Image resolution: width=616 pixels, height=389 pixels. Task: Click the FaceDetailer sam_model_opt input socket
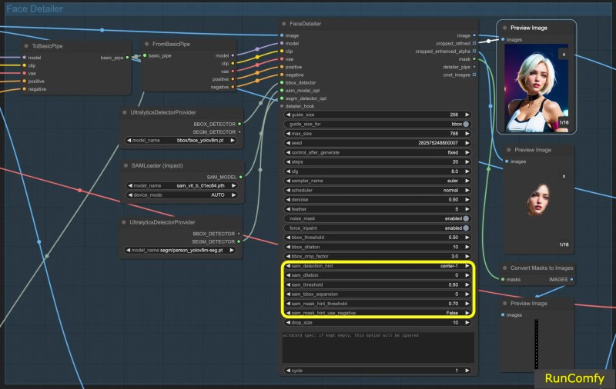282,91
